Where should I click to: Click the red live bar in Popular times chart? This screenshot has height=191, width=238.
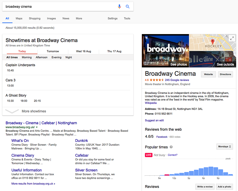pyautogui.click(x=167, y=175)
